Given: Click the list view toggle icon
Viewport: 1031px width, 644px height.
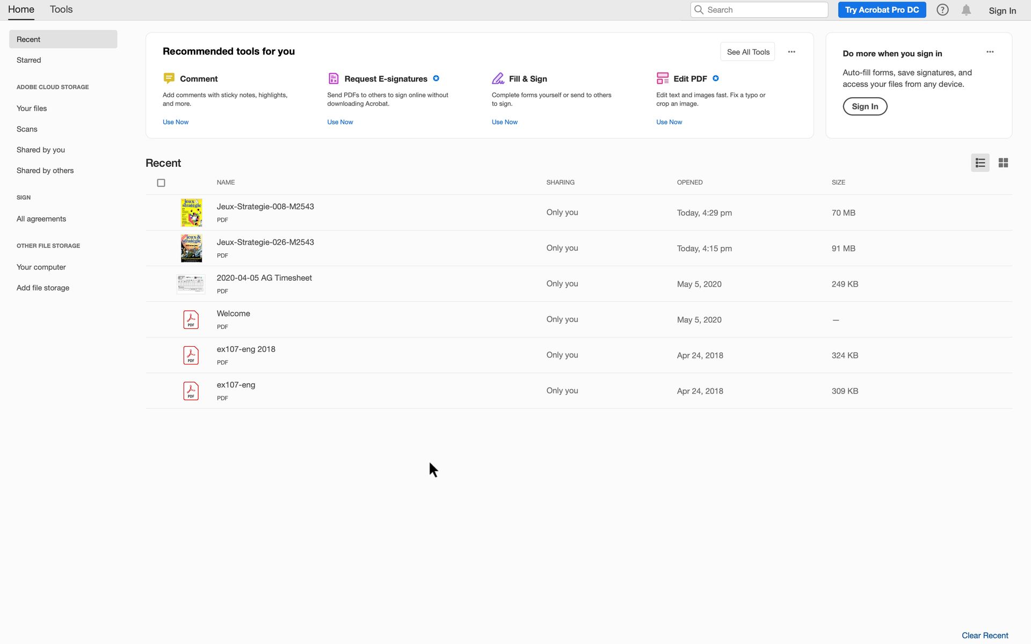Looking at the screenshot, I should [980, 163].
